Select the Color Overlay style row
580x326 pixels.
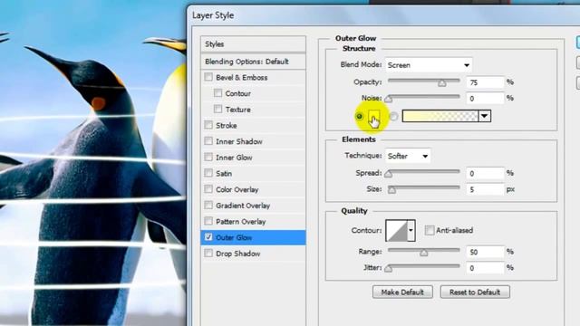[x=253, y=189]
